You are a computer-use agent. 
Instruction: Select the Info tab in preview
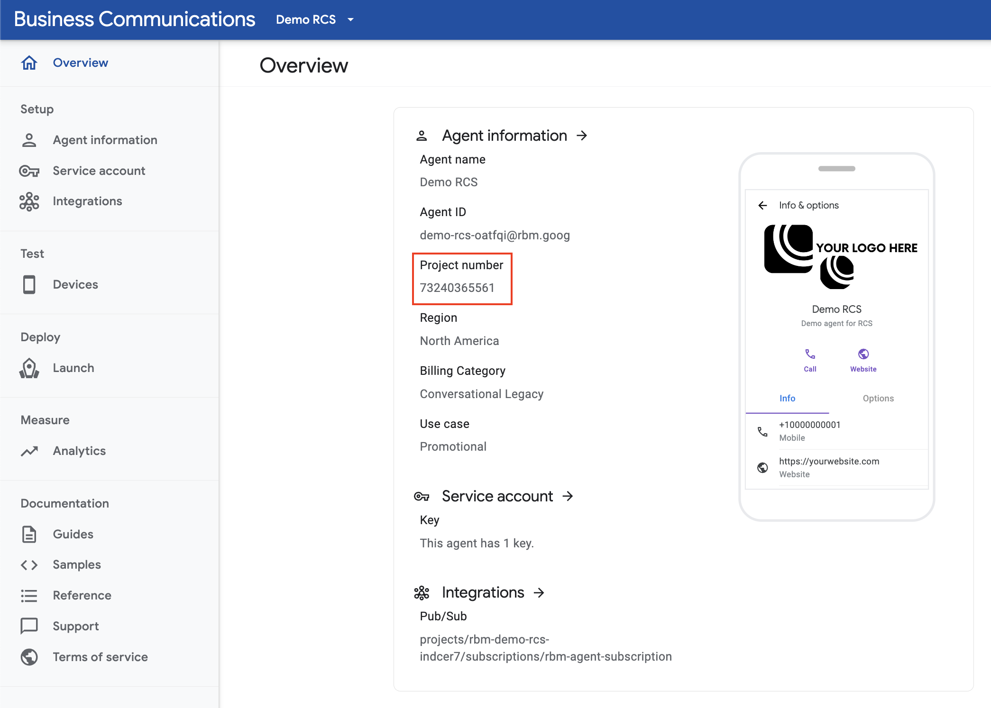(x=787, y=399)
